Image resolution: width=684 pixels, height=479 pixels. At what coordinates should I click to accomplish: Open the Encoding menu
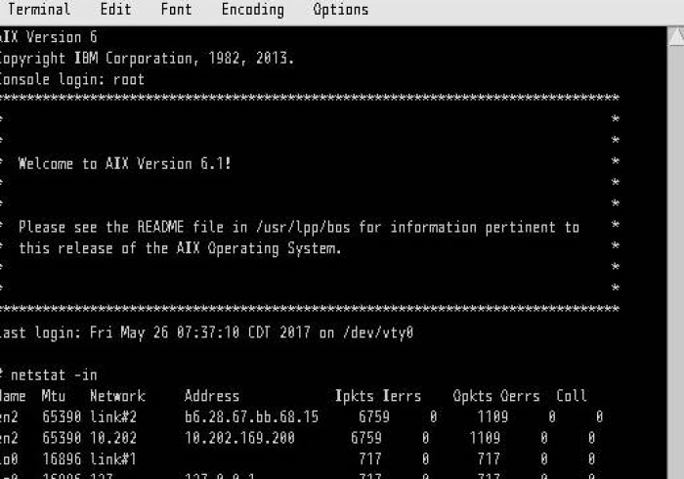click(252, 11)
